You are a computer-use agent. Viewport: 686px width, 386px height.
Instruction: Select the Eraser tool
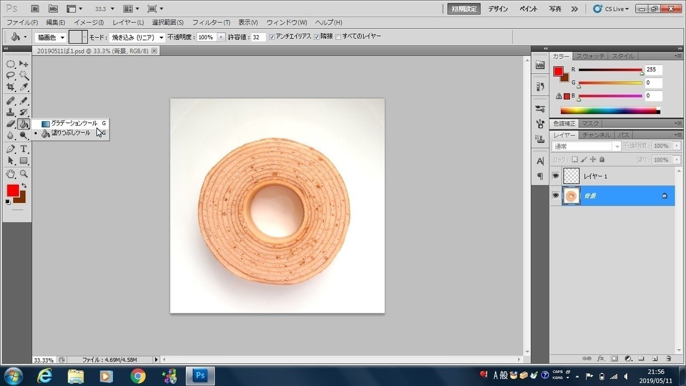coord(11,124)
